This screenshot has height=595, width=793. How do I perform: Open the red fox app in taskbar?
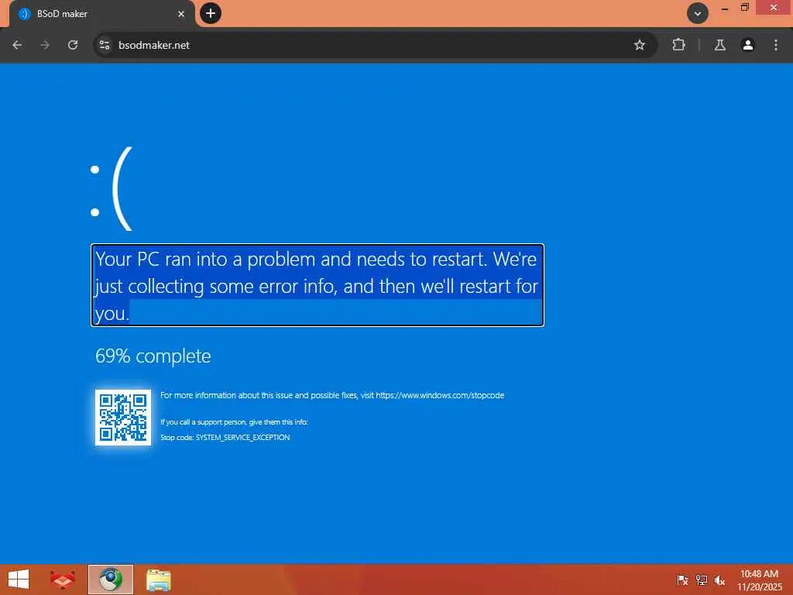coord(62,580)
